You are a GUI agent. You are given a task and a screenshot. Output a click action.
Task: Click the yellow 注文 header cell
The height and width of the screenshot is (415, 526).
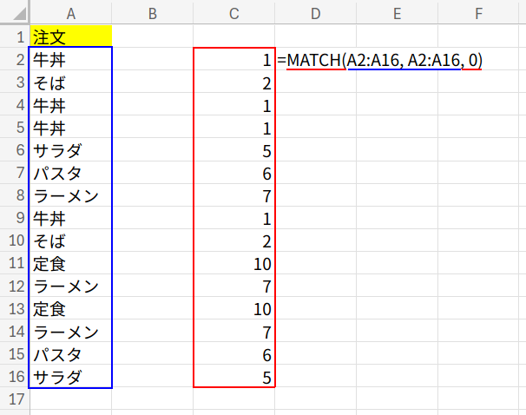point(70,37)
